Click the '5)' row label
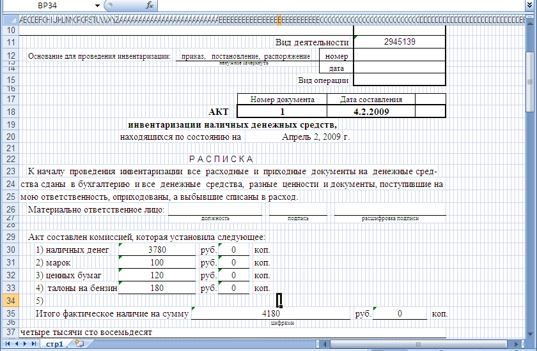Image resolution: width=537 pixels, height=351 pixels. pyautogui.click(x=40, y=301)
